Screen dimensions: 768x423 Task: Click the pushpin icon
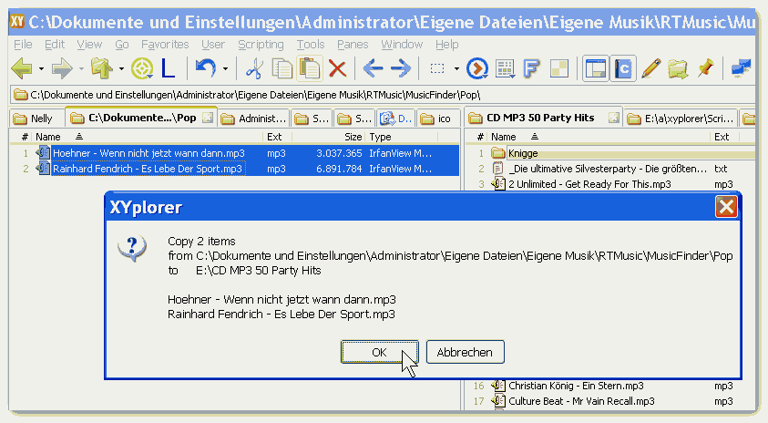tap(706, 68)
